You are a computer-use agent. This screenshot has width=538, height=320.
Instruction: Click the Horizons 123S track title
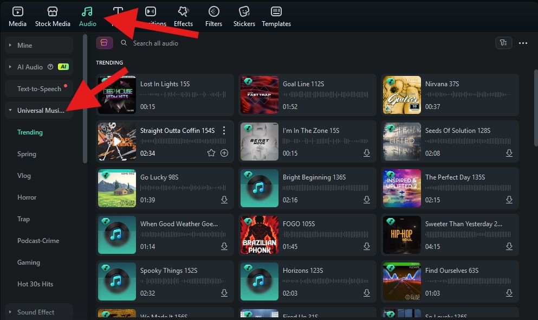tap(303, 271)
